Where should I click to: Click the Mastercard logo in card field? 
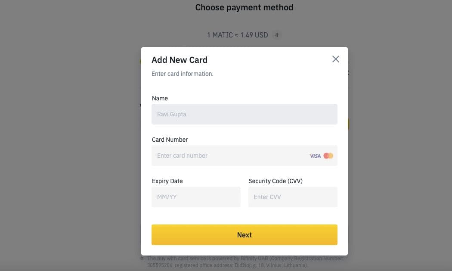pos(328,156)
